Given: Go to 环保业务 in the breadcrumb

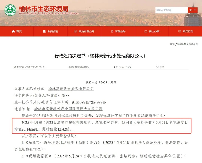Looking at the screenshot, I should pyautogui.click(x=182, y=44).
